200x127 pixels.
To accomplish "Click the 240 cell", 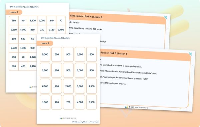I will pos(51,20).
